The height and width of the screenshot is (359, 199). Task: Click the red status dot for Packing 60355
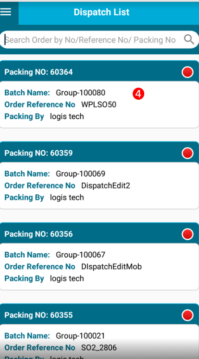187,315
